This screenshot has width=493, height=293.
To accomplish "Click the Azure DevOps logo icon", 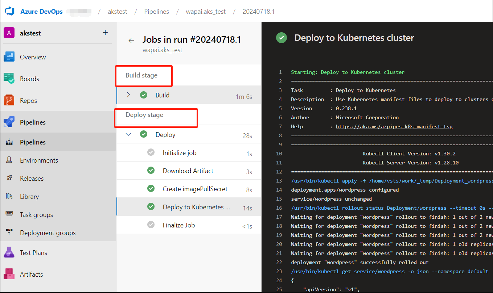I will pyautogui.click(x=9, y=11).
